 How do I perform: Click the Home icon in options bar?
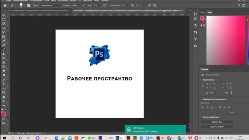tap(5, 5)
